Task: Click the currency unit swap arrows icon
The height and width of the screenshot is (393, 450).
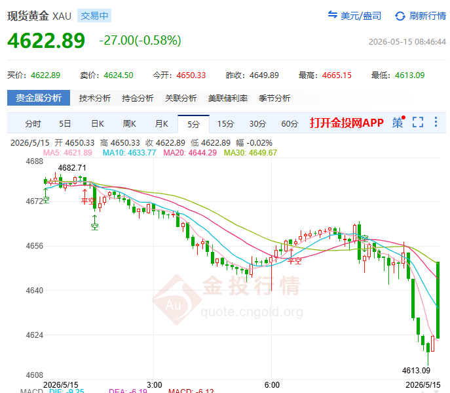Action: tap(332, 14)
